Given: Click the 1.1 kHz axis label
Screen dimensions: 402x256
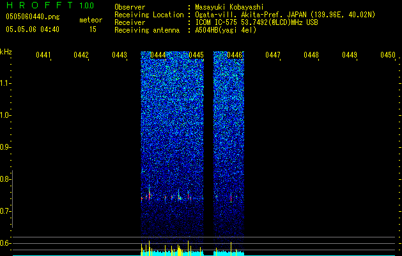Looking at the screenshot, I should [x=4, y=83].
